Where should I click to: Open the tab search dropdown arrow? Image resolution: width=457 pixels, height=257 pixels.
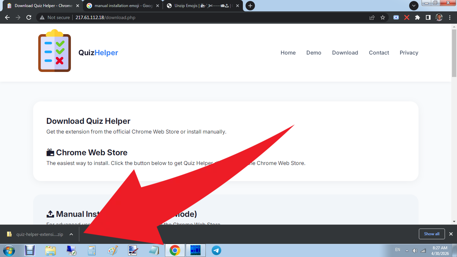pos(414,6)
